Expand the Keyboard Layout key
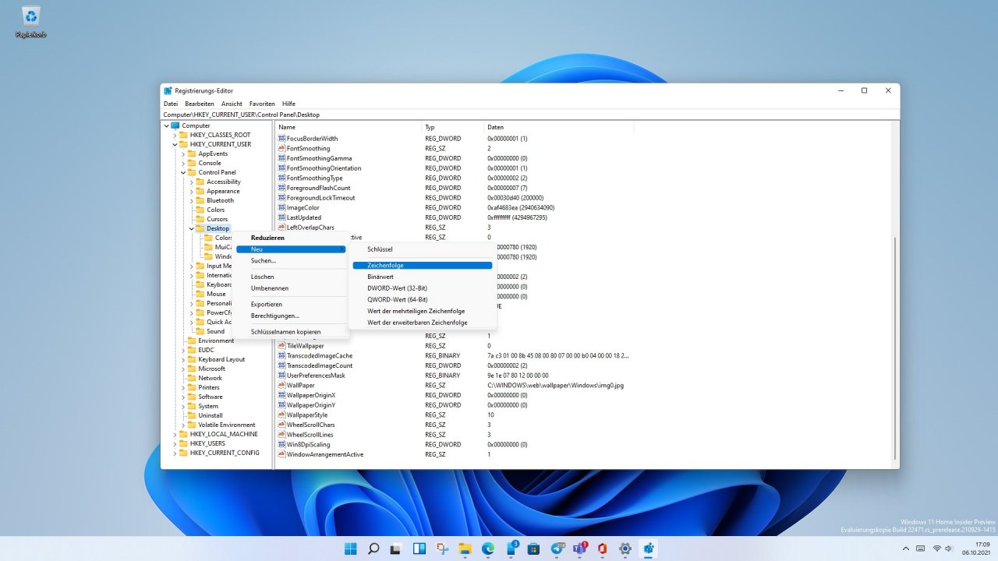Screen dimensions: 998x561 click(183, 359)
